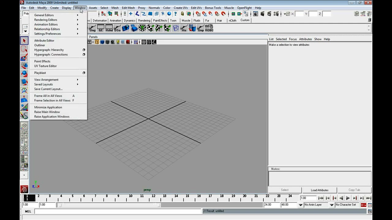392x220 pixels.
Task: Go to end of playback range
Action: [368, 198]
